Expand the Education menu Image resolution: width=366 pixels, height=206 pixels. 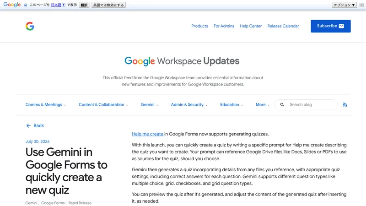[x=231, y=105]
